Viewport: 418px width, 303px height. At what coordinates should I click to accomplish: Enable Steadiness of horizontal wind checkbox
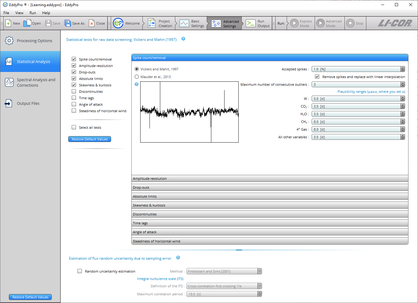tap(74, 111)
